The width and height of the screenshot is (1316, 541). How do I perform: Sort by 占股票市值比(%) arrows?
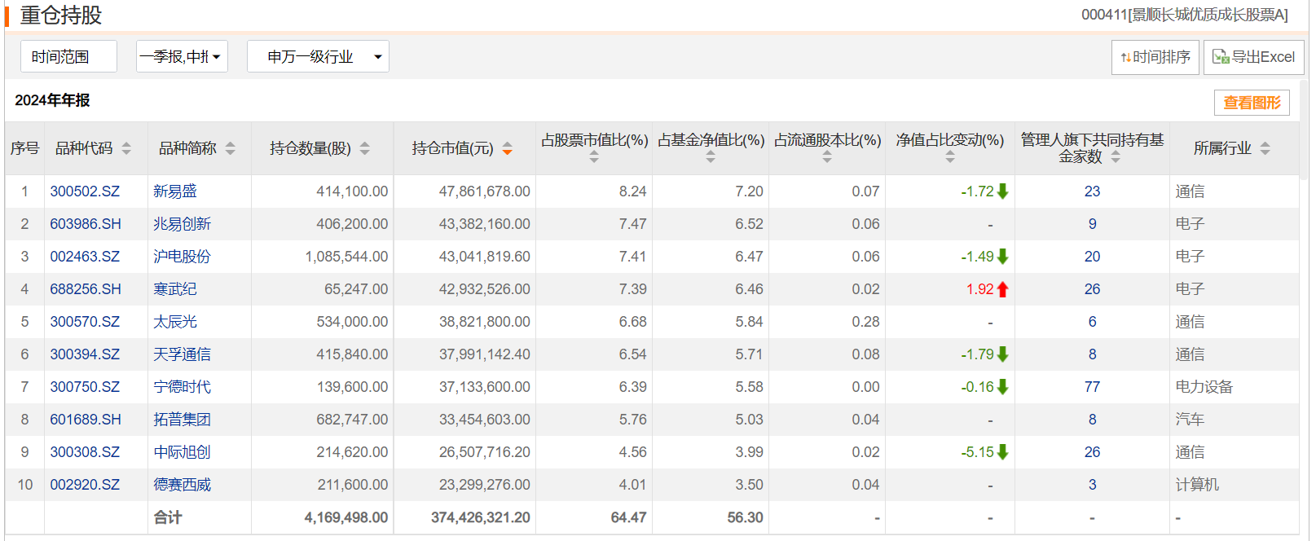(x=594, y=157)
